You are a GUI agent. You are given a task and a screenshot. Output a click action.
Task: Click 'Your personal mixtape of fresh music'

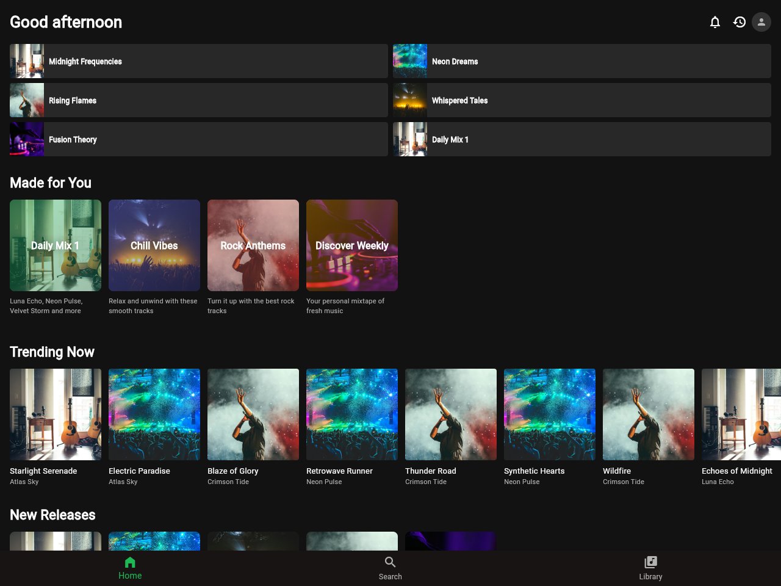pyautogui.click(x=345, y=306)
